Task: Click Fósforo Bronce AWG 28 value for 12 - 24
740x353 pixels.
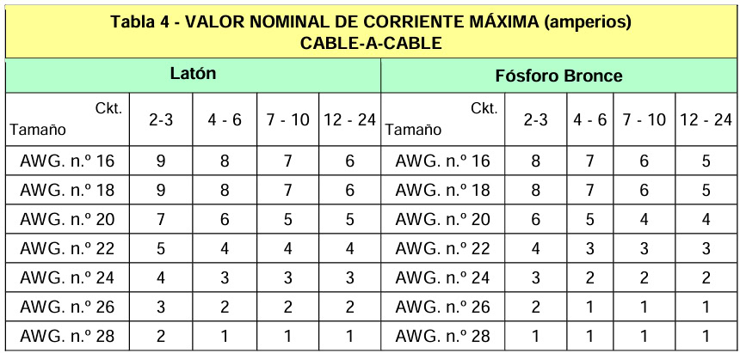Action: [x=706, y=335]
